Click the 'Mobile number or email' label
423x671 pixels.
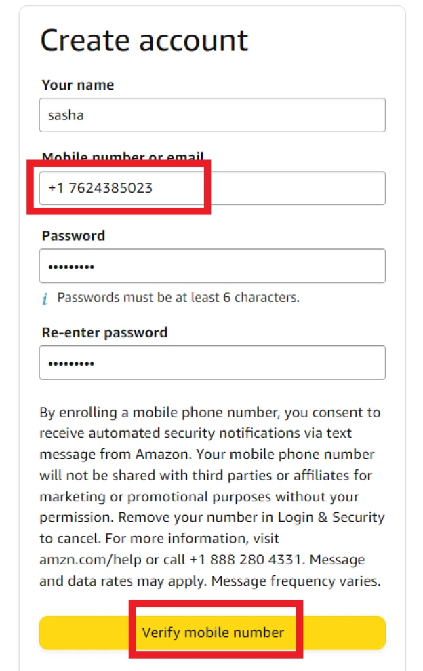123,156
